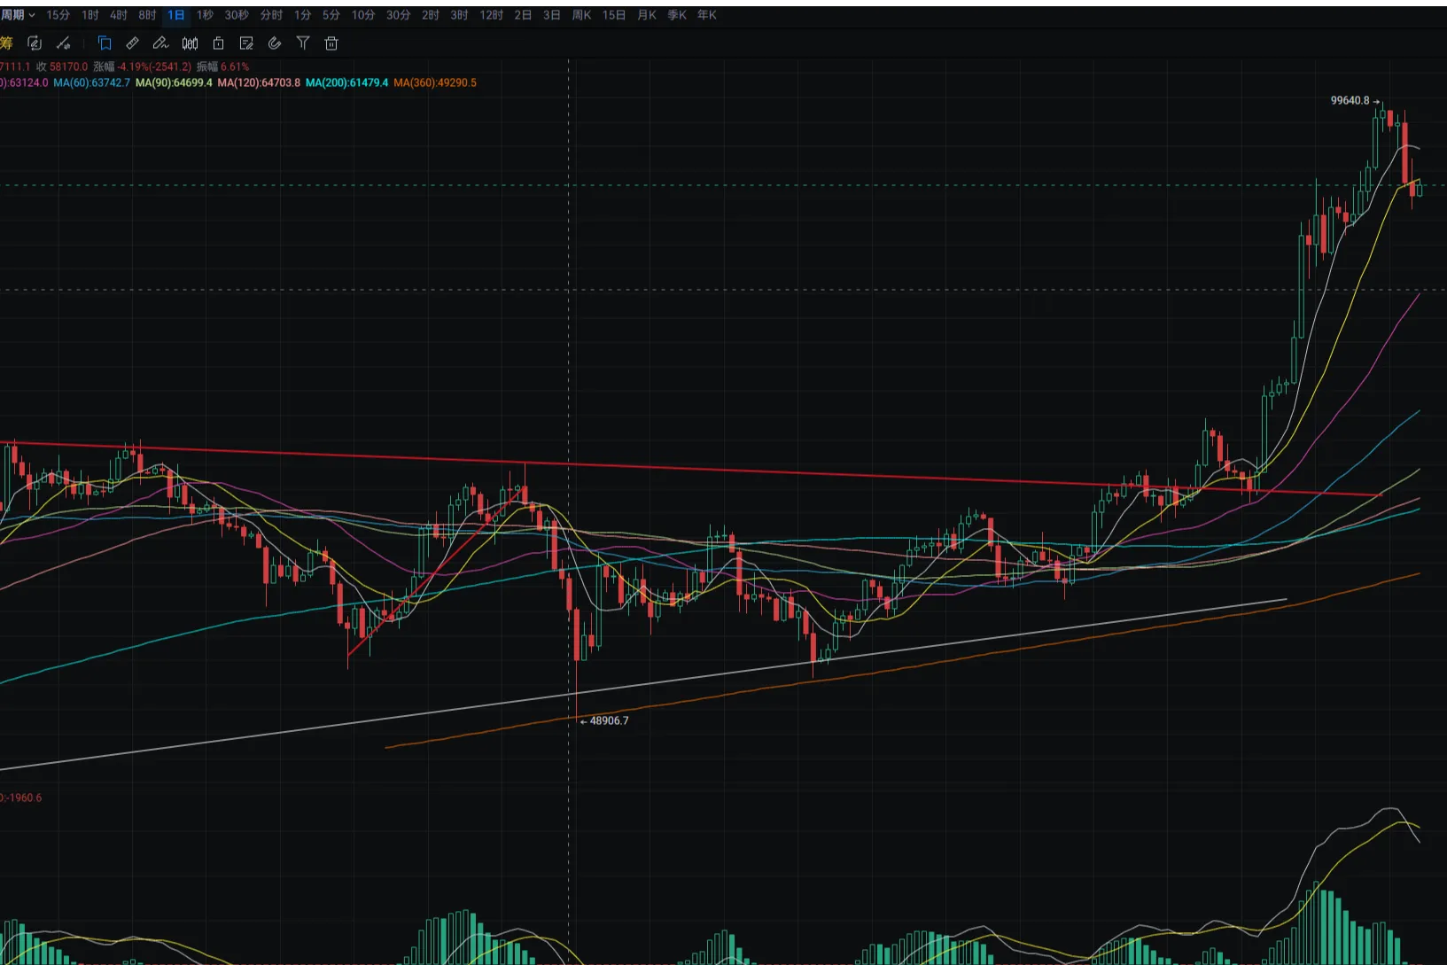
Task: Click the 振幅 6.61% amplitude value
Action: point(222,66)
